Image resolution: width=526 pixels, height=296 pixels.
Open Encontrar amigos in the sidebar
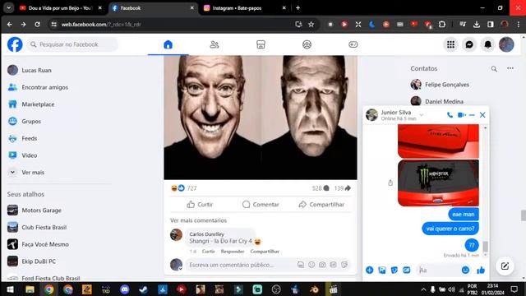38,87
